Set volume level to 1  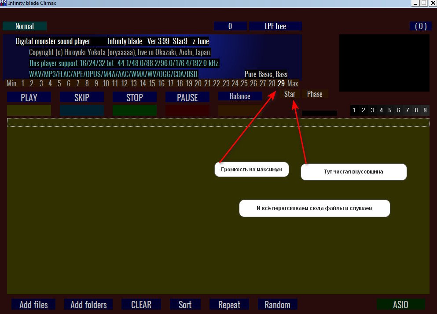point(22,83)
